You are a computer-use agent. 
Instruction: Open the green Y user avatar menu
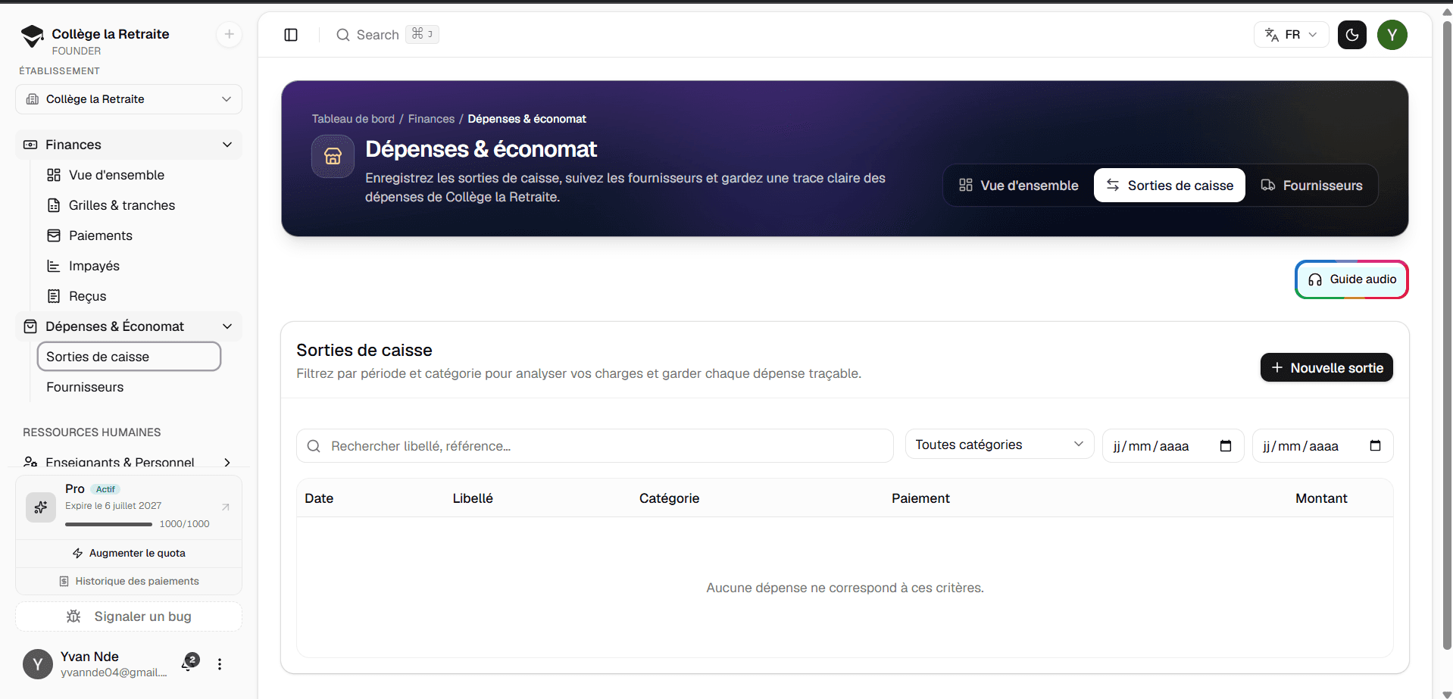[1392, 35]
